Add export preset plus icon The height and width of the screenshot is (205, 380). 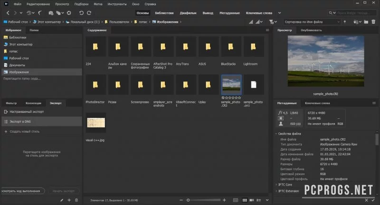(69, 200)
